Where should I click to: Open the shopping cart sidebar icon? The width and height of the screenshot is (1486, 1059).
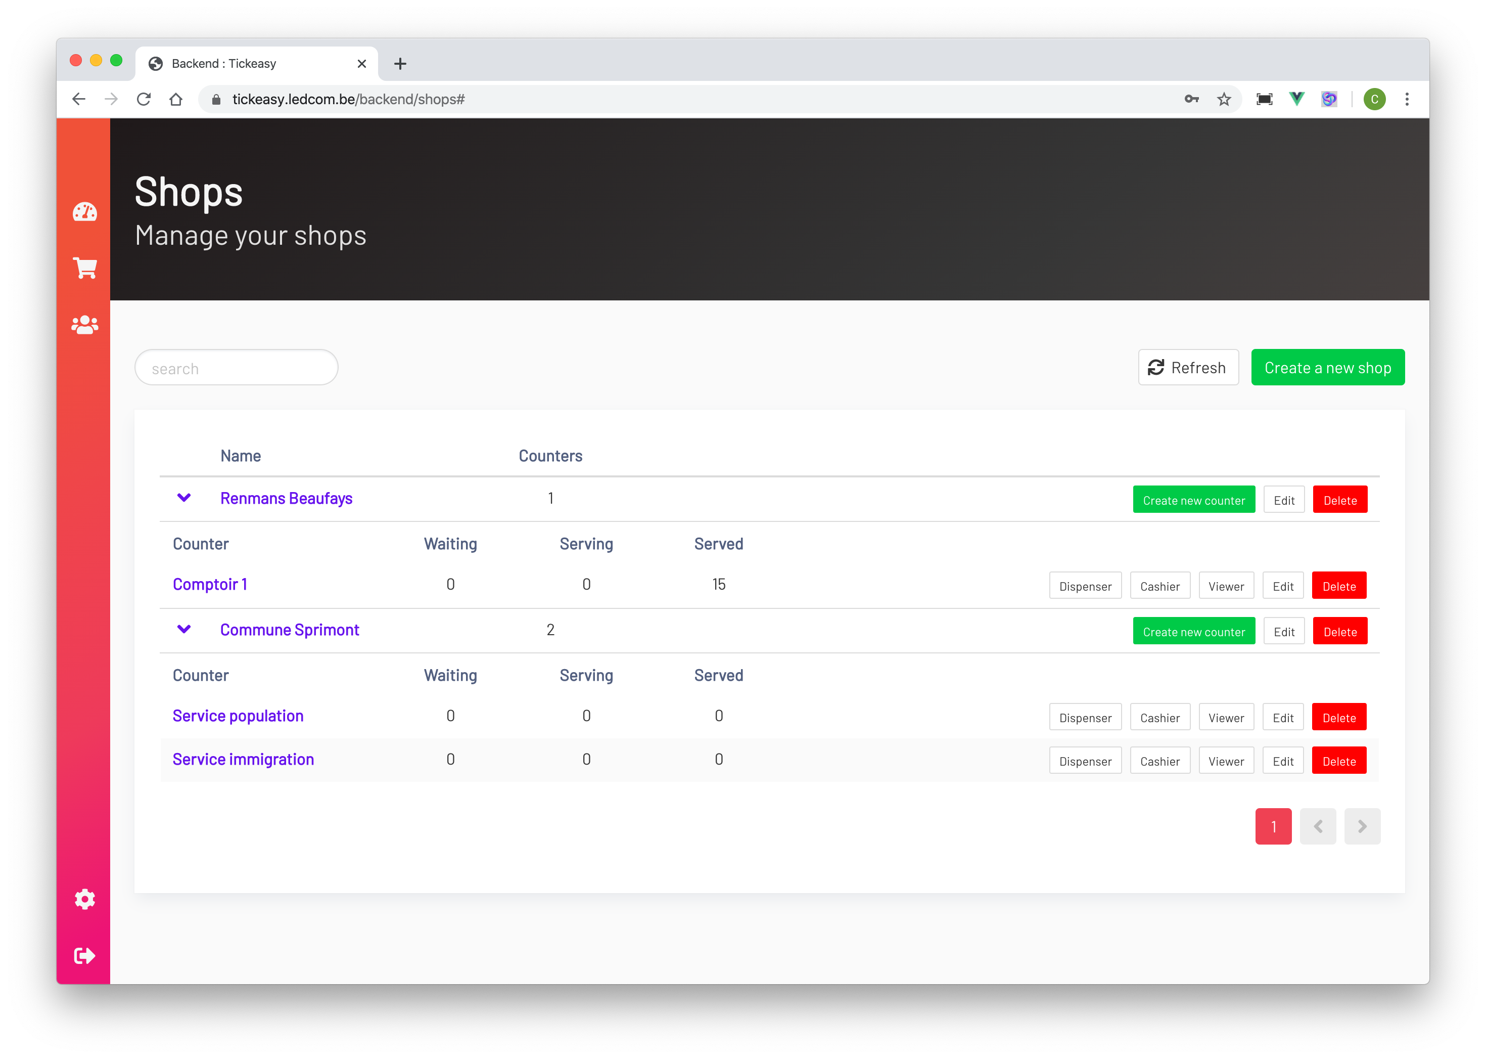[85, 268]
